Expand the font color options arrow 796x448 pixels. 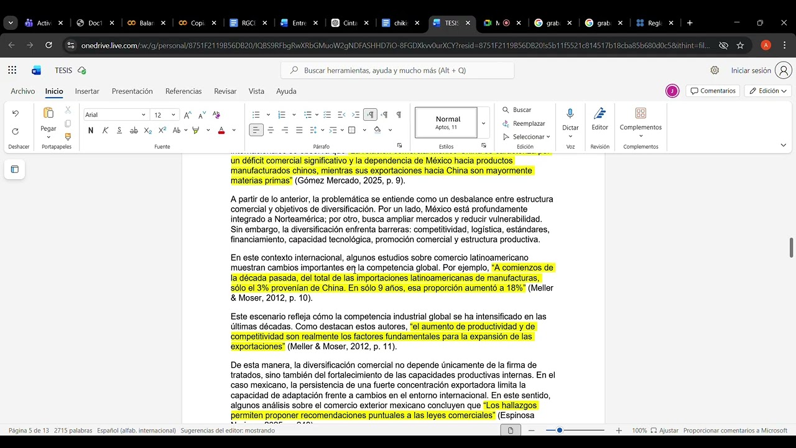click(234, 130)
